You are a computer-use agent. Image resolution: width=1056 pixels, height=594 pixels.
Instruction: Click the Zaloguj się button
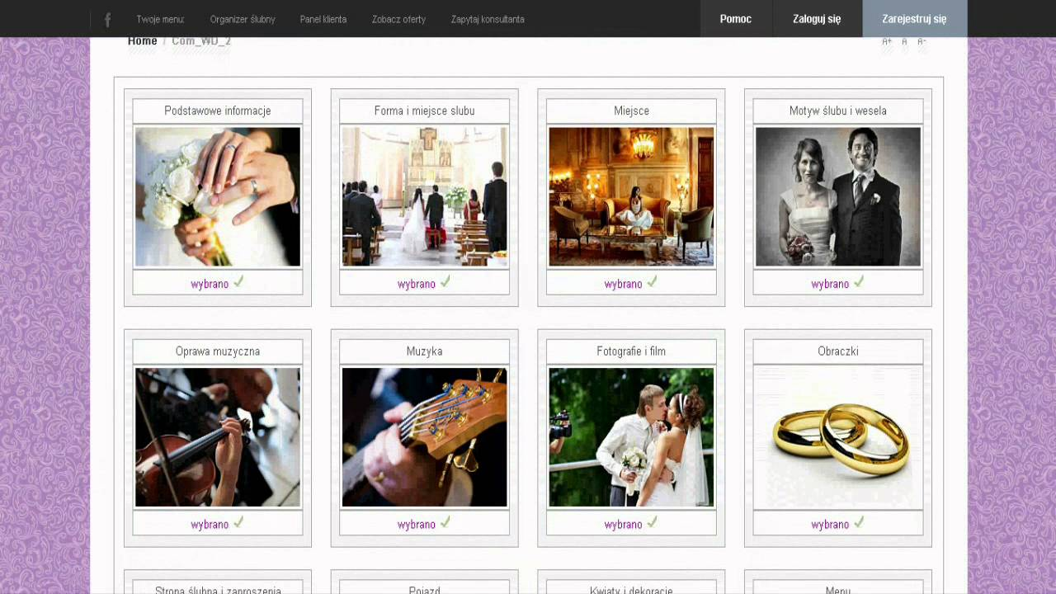click(x=817, y=19)
